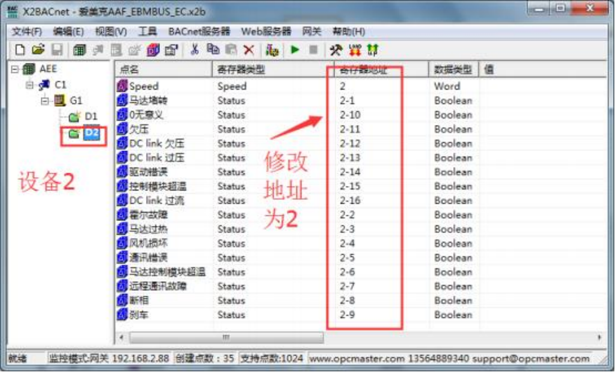Click the green new channel icon in toolbar
Viewport: 615px width, 372px height.
(79, 50)
